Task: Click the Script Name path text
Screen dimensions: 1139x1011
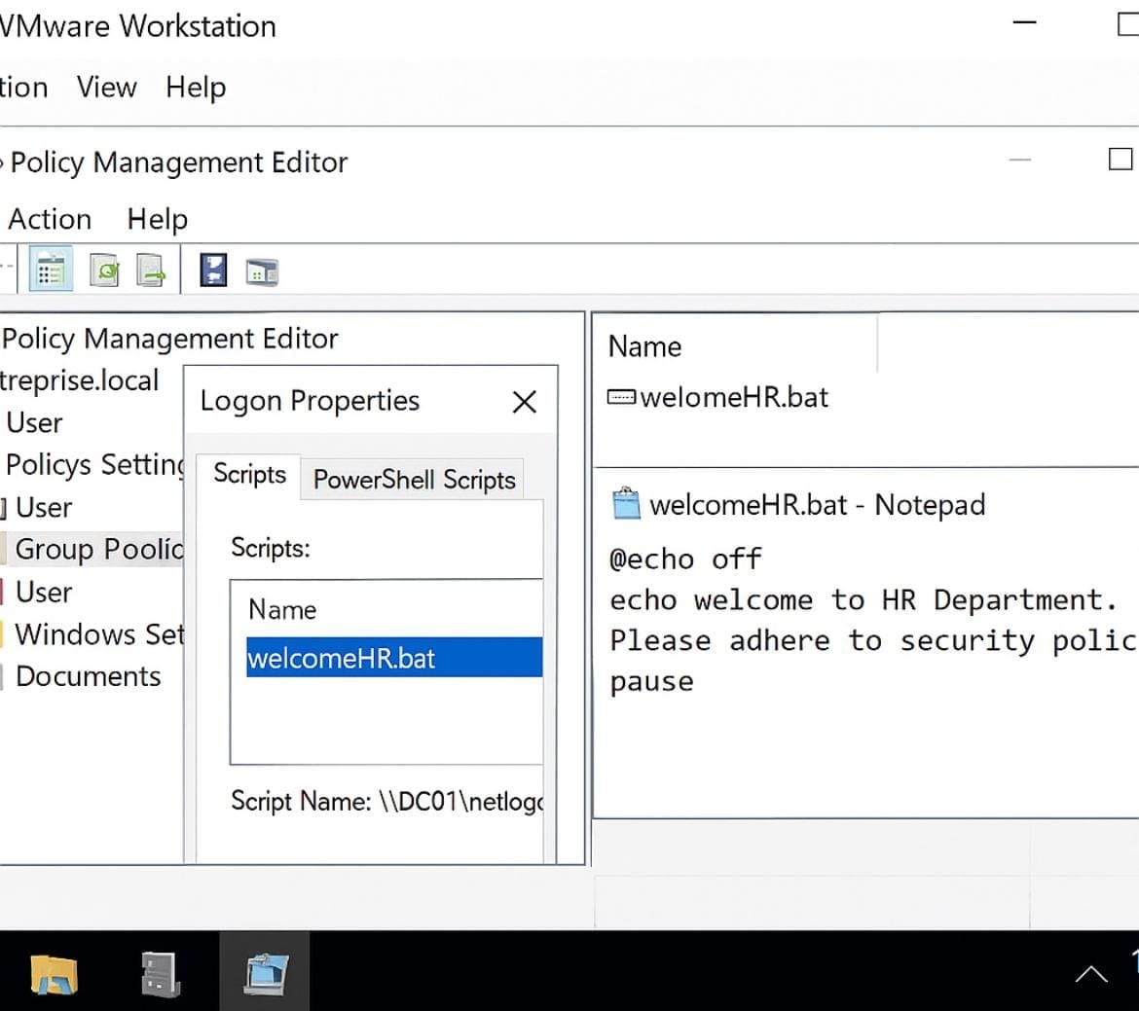Action: (387, 801)
